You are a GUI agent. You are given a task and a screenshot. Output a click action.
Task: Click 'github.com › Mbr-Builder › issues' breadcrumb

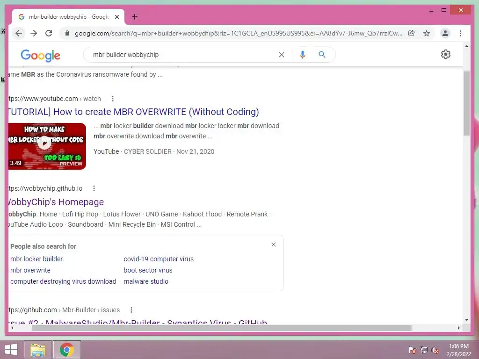tap(64, 310)
